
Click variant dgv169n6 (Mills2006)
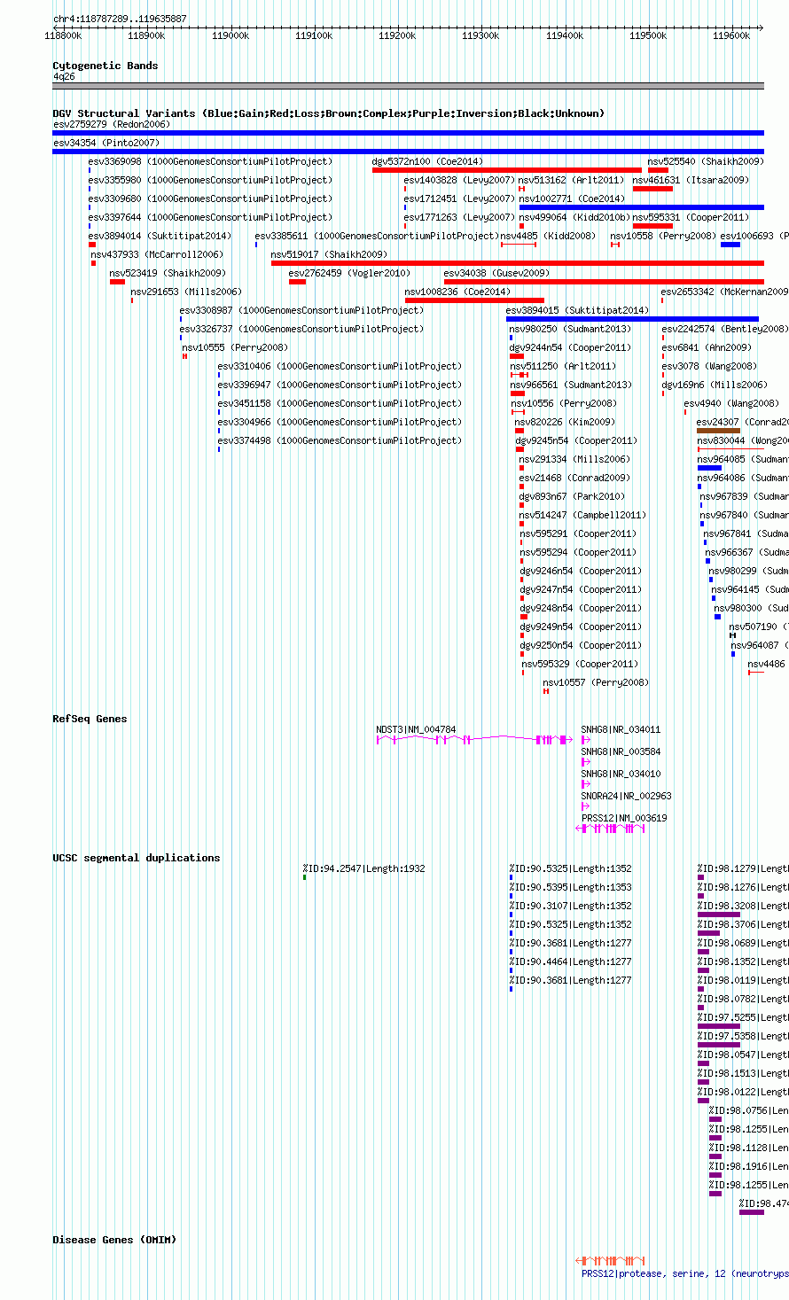tap(715, 385)
